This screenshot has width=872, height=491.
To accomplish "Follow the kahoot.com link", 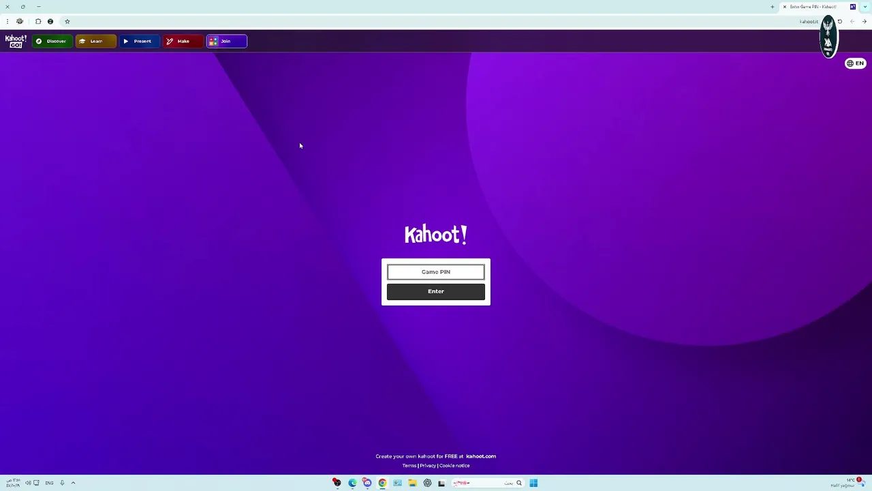I will (481, 456).
